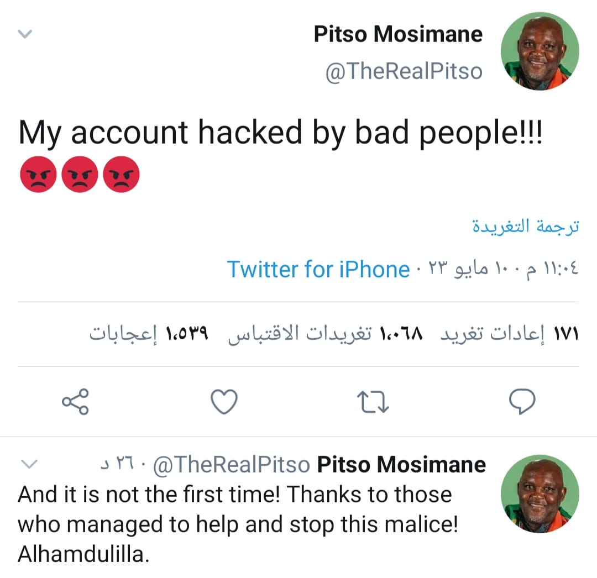Viewport: 597px width, 578px height.
Task: Open the Twitter for iPhone source link
Action: (x=318, y=270)
